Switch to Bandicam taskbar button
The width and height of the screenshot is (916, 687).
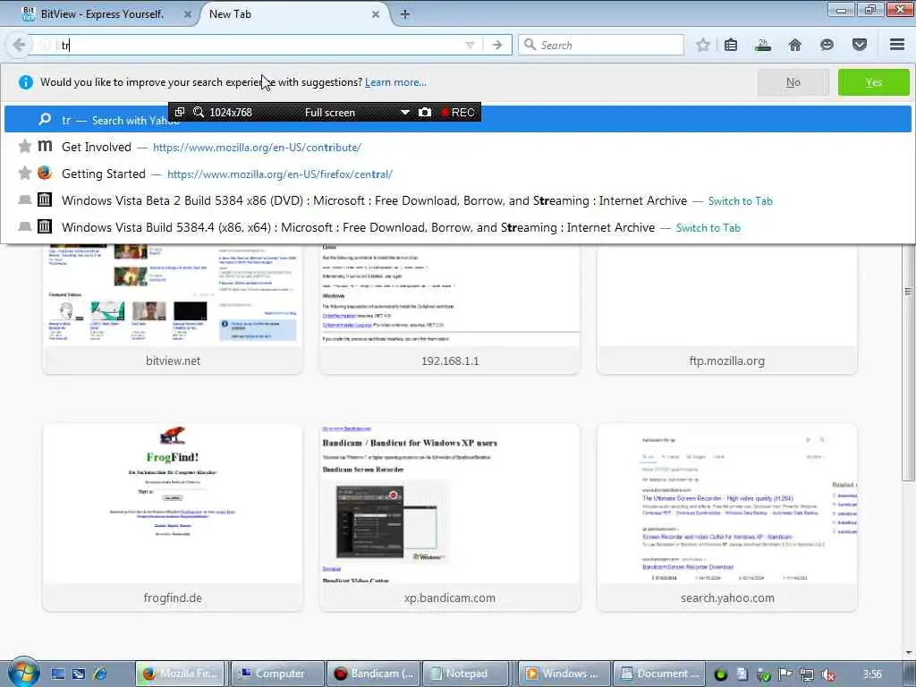pyautogui.click(x=373, y=674)
